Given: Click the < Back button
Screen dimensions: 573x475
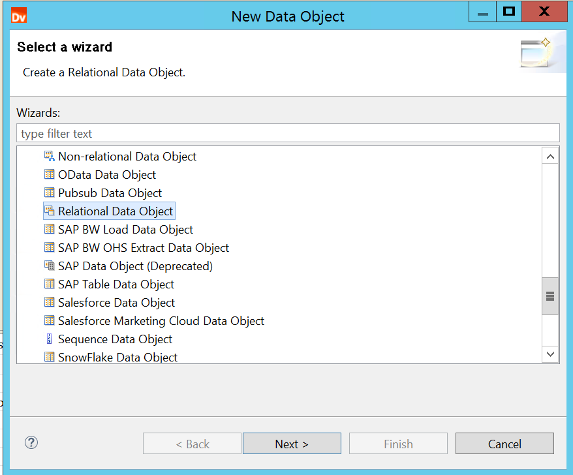Looking at the screenshot, I should click(x=193, y=444).
